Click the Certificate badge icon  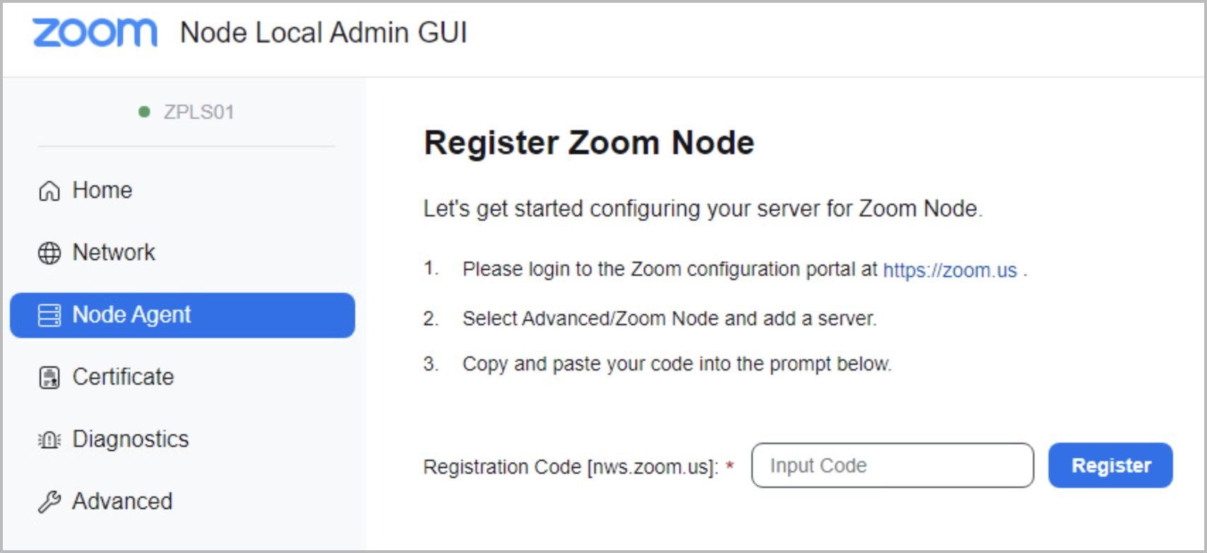[x=49, y=378]
